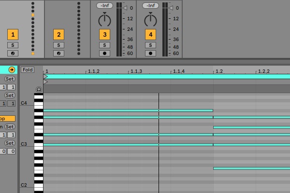This screenshot has width=290, height=193.
Task: Select C3 note in bar one
Action: pyautogui.click(x=128, y=145)
